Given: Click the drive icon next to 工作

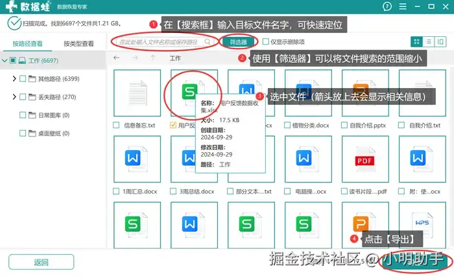Looking at the screenshot, I should [22, 60].
